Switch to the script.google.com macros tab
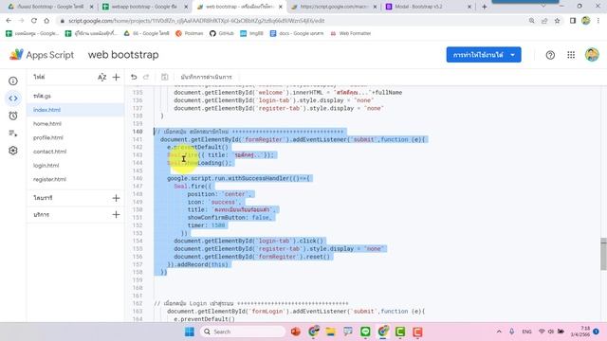This screenshot has height=341, width=607. pyautogui.click(x=333, y=7)
